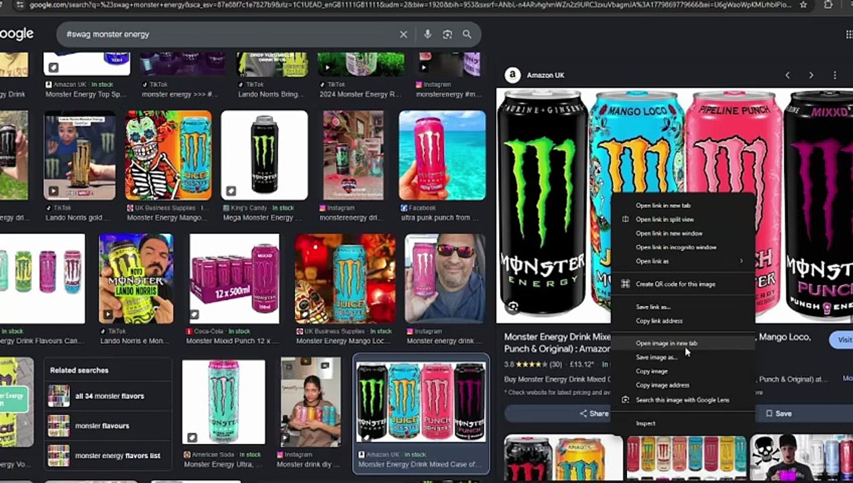The width and height of the screenshot is (853, 483).
Task: Open TikTok Lando Norris gold can video
Action: pyautogui.click(x=80, y=156)
